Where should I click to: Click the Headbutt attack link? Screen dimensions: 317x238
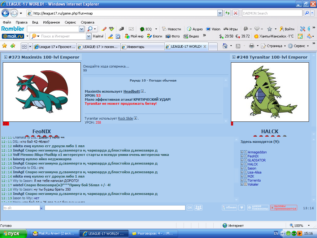(x=132, y=91)
